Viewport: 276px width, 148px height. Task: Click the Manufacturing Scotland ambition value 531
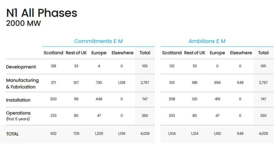point(172,83)
